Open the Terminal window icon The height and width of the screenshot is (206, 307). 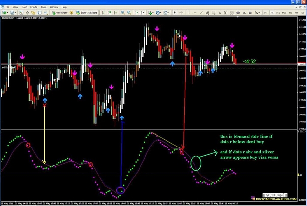tap(40, 13)
